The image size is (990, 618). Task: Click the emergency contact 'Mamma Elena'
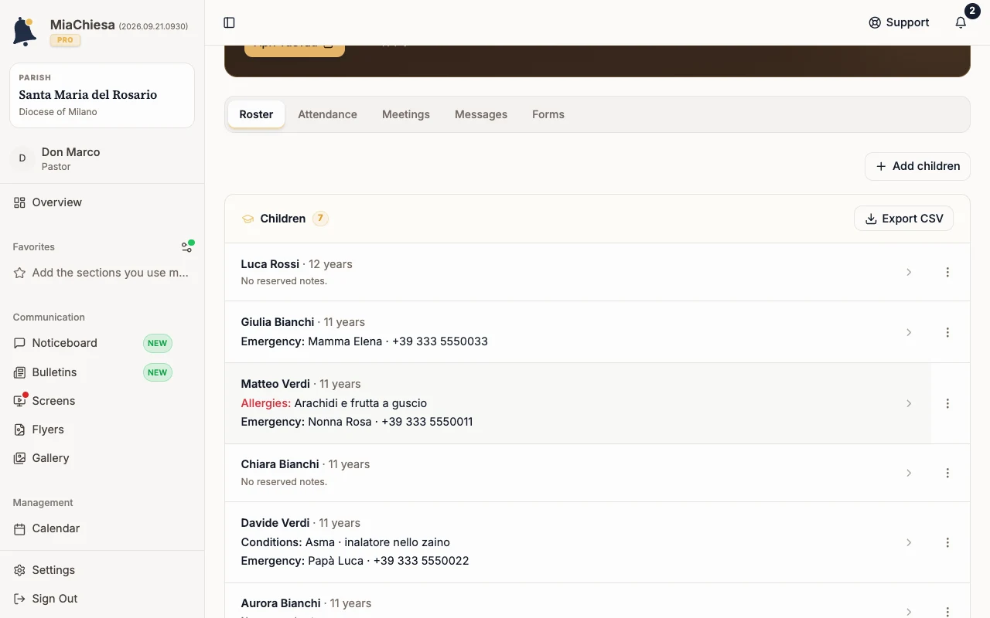point(345,341)
